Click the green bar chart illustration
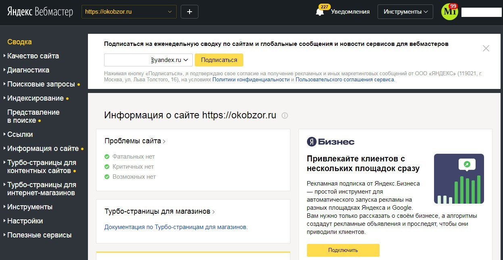The image size is (503, 260). click(459, 179)
